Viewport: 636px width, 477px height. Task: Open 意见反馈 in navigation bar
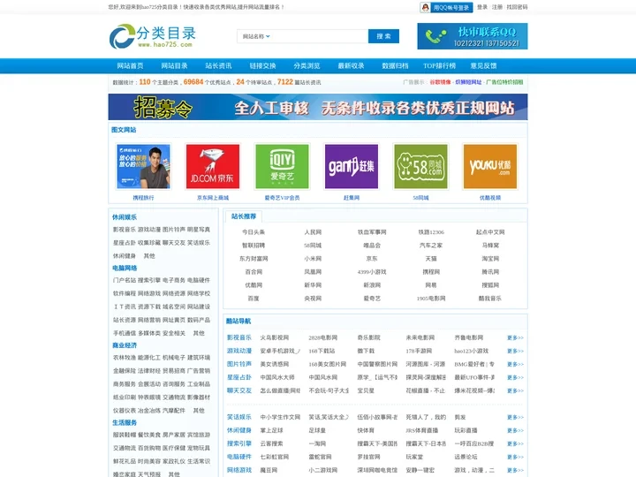pos(484,65)
